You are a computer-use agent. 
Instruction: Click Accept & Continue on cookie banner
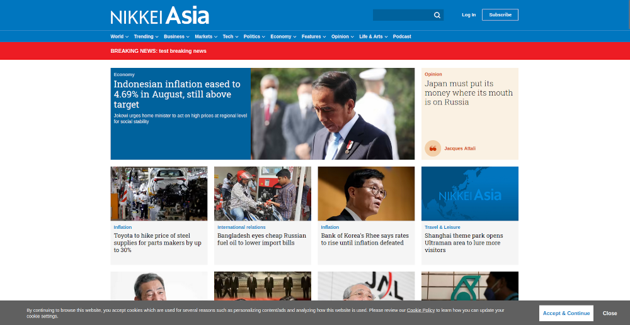pyautogui.click(x=566, y=314)
